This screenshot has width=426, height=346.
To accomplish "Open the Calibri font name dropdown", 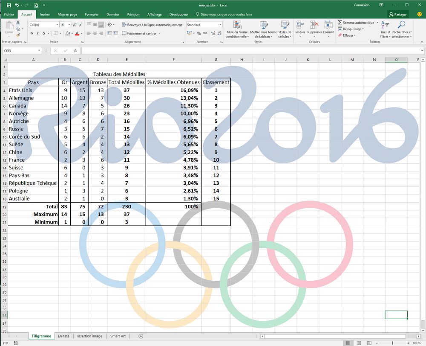I will coord(57,25).
